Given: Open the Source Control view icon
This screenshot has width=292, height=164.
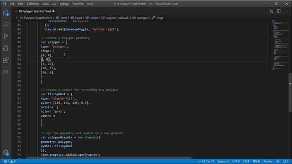Looking at the screenshot, I should [x=6, y=36].
